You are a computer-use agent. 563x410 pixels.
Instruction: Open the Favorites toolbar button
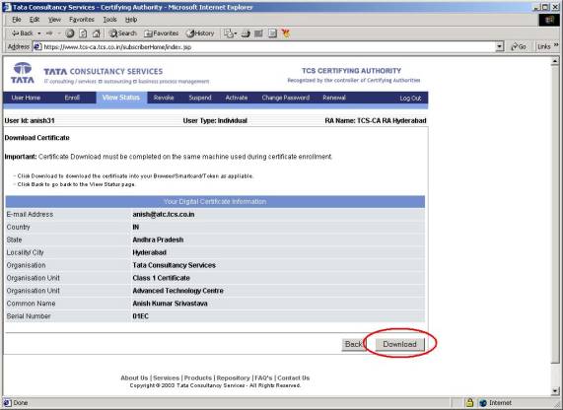pos(161,34)
